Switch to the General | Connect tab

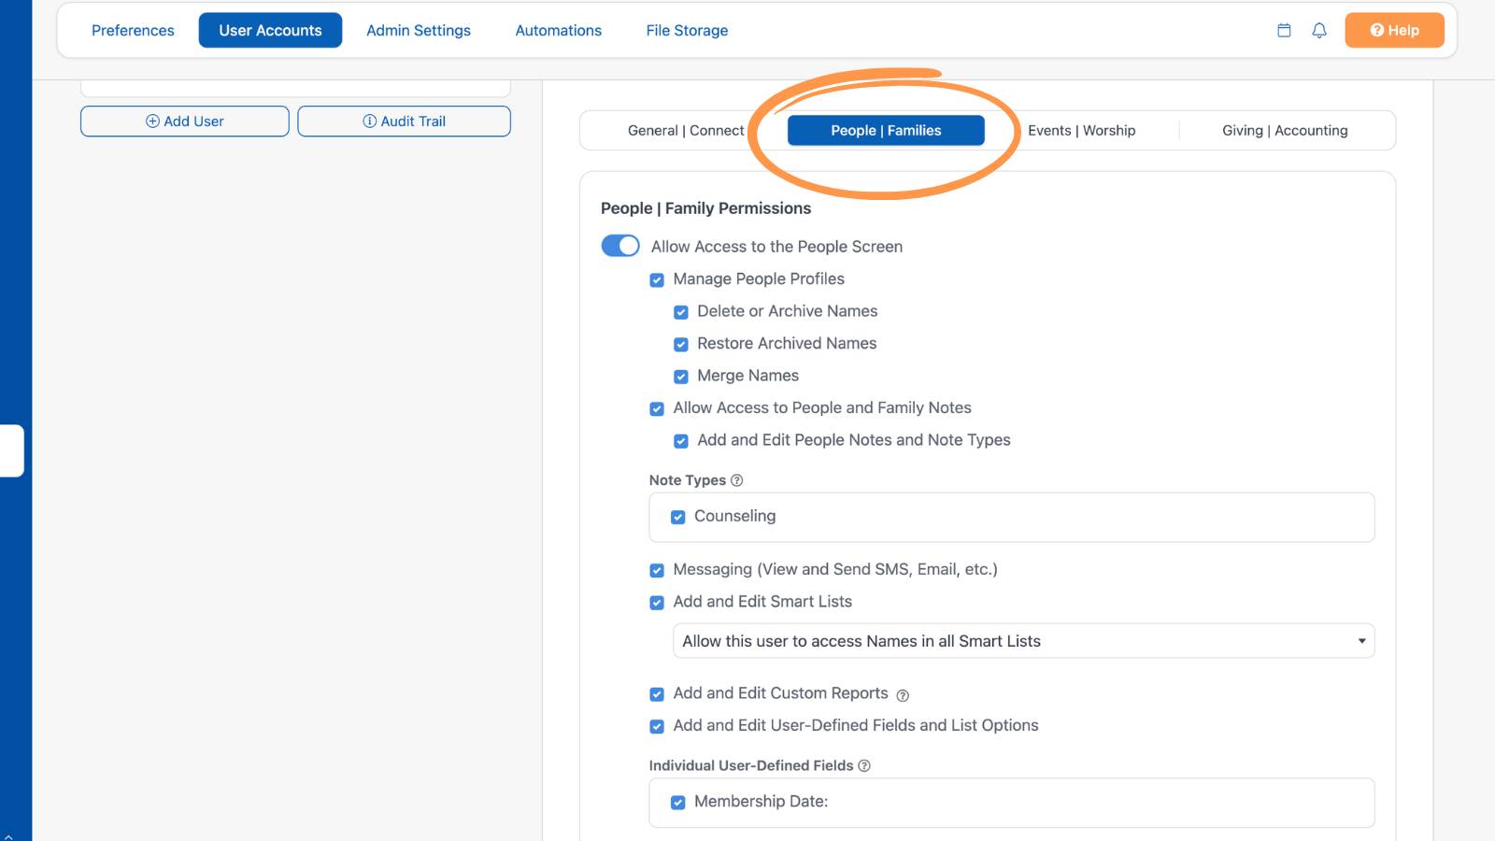click(686, 131)
